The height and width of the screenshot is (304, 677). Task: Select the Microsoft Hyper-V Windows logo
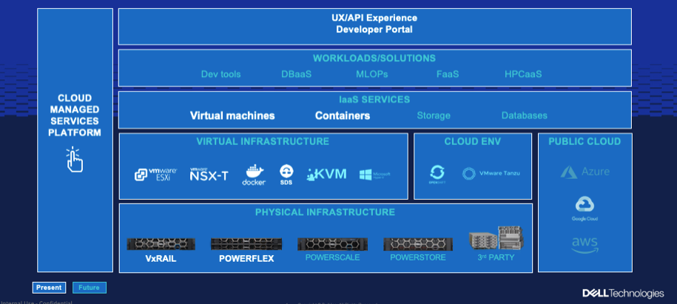point(375,175)
